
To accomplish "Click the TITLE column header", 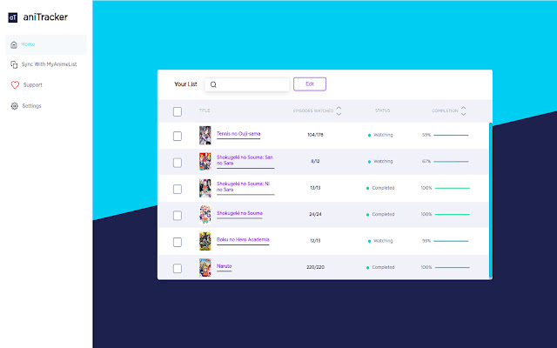I will pyautogui.click(x=205, y=110).
